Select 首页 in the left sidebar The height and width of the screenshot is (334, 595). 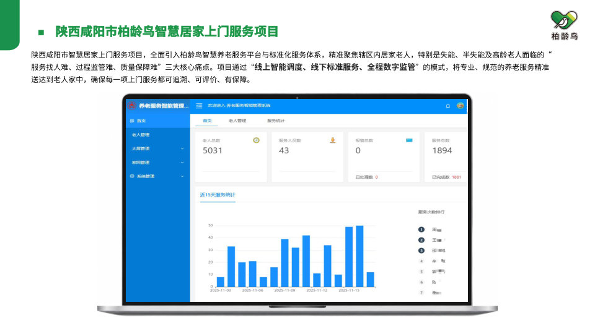click(x=158, y=121)
